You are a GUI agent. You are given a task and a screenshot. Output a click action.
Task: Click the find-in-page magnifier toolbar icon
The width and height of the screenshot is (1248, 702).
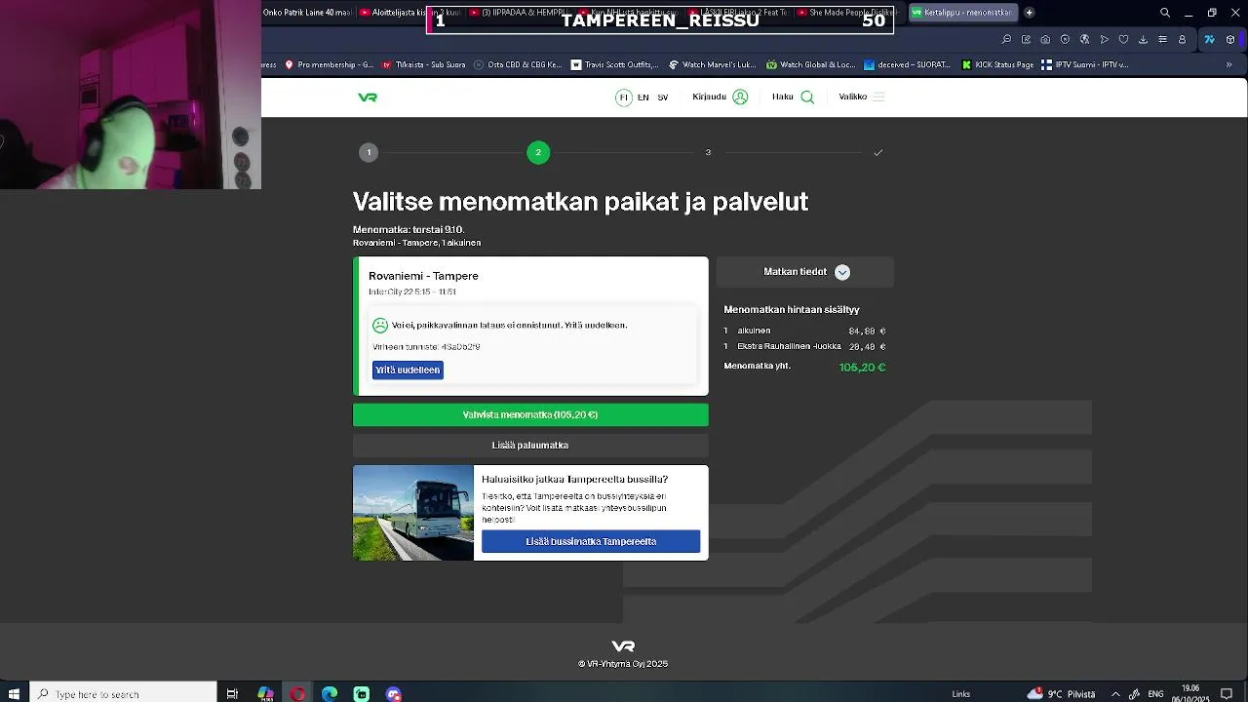(x=1006, y=40)
